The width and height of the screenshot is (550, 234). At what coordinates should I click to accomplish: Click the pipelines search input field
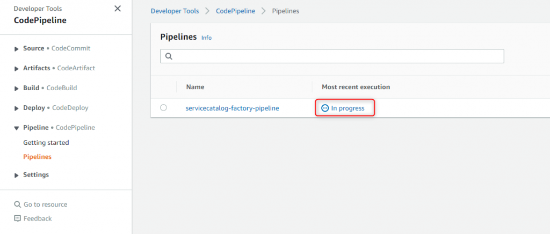tap(332, 56)
